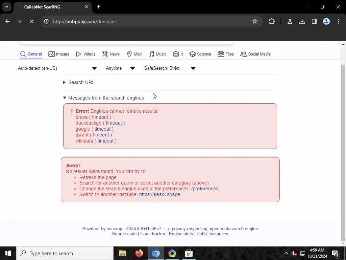Close the CollabNet SearXNG tab

[86, 7]
